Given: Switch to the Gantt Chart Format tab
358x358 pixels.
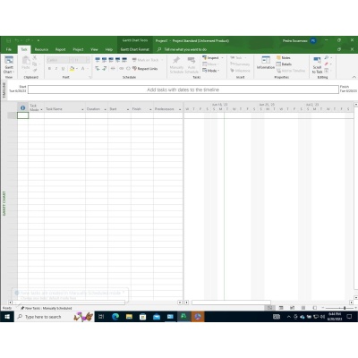Looking at the screenshot, I should tap(135, 49).
